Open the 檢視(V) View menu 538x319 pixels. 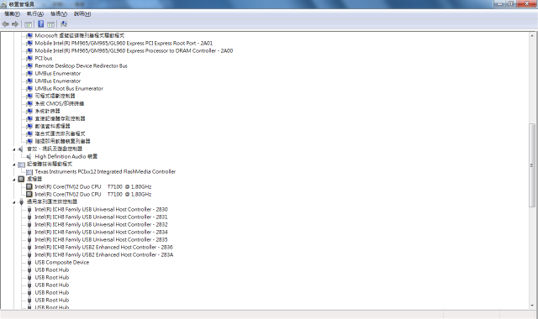pyautogui.click(x=59, y=13)
